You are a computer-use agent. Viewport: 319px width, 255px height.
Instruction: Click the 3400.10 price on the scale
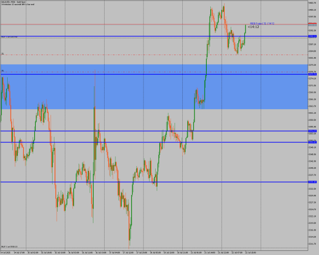312,10
